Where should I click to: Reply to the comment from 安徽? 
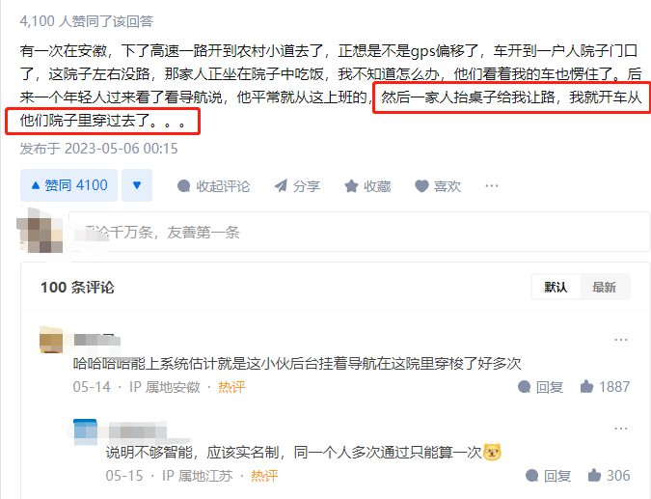pos(541,387)
